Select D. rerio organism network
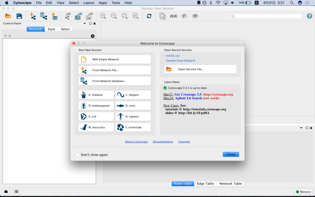Viewport: 315px width, 197px height. (x=133, y=106)
